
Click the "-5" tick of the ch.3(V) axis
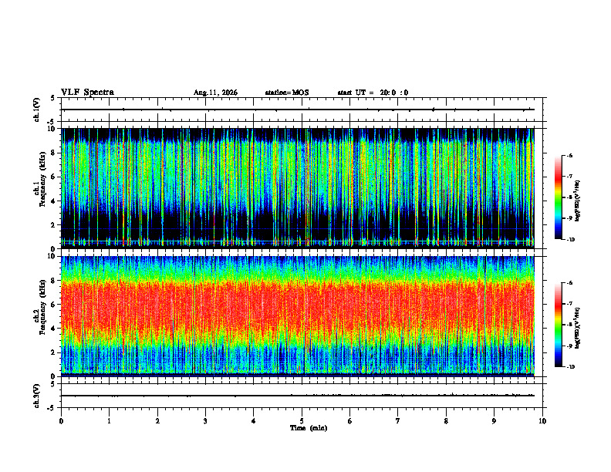51,408
